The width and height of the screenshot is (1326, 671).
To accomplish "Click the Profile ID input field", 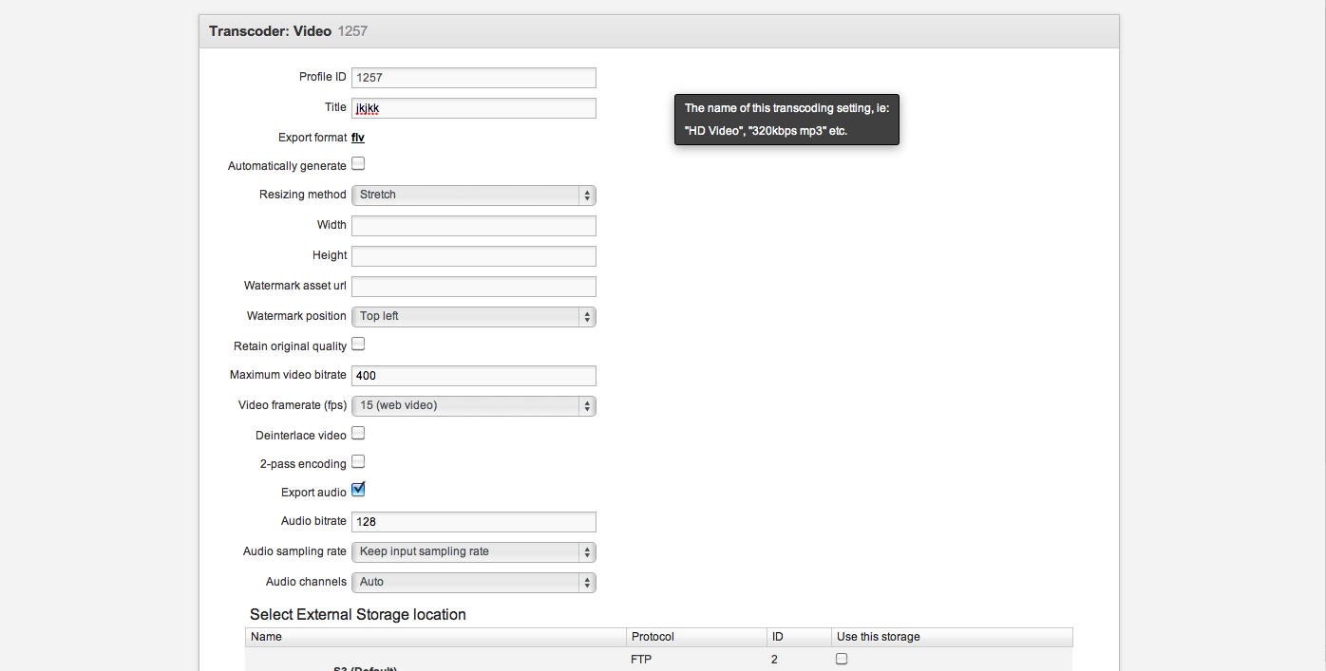I will click(473, 78).
